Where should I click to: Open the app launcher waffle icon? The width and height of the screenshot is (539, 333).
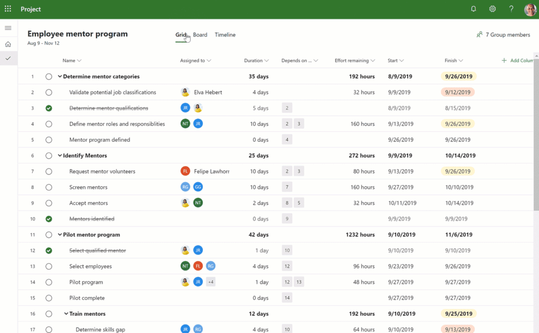click(x=8, y=9)
